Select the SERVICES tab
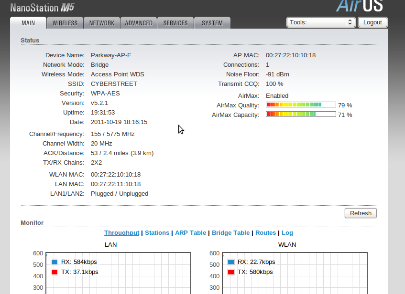405x294 pixels. [175, 23]
